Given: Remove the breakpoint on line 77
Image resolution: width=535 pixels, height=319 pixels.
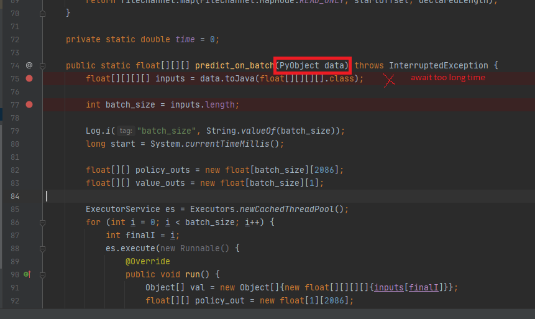Looking at the screenshot, I should coord(29,104).
